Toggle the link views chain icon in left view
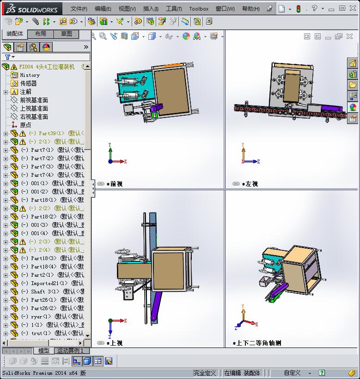 [236, 184]
